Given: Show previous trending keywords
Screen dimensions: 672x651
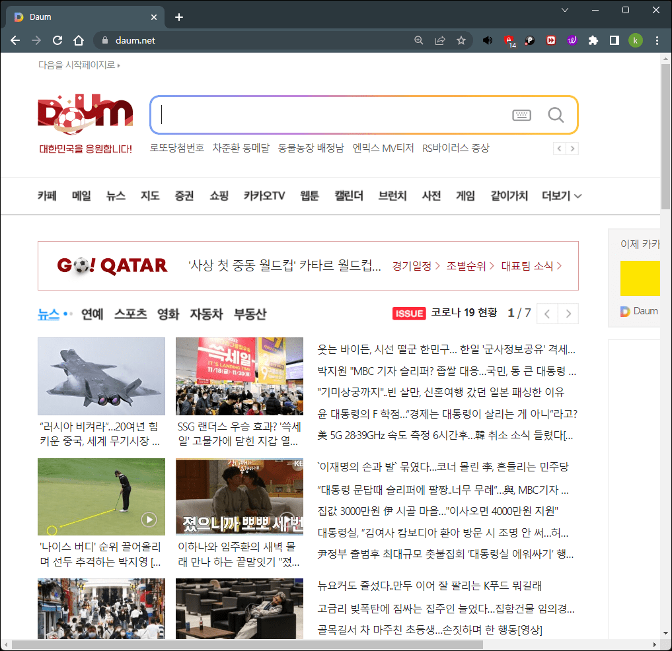Looking at the screenshot, I should [x=559, y=149].
